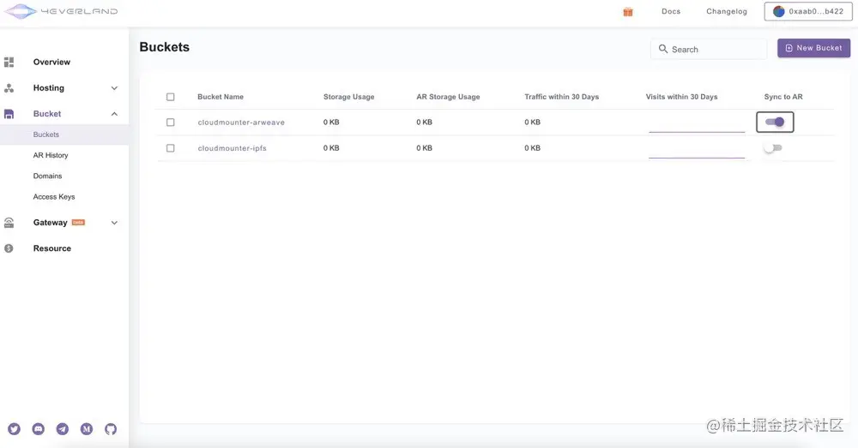The height and width of the screenshot is (448, 858).
Task: Open the gift box rewards icon
Action: 628,11
